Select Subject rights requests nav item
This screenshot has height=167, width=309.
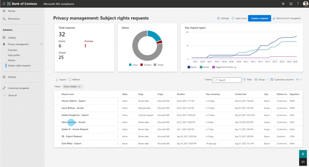point(19,65)
